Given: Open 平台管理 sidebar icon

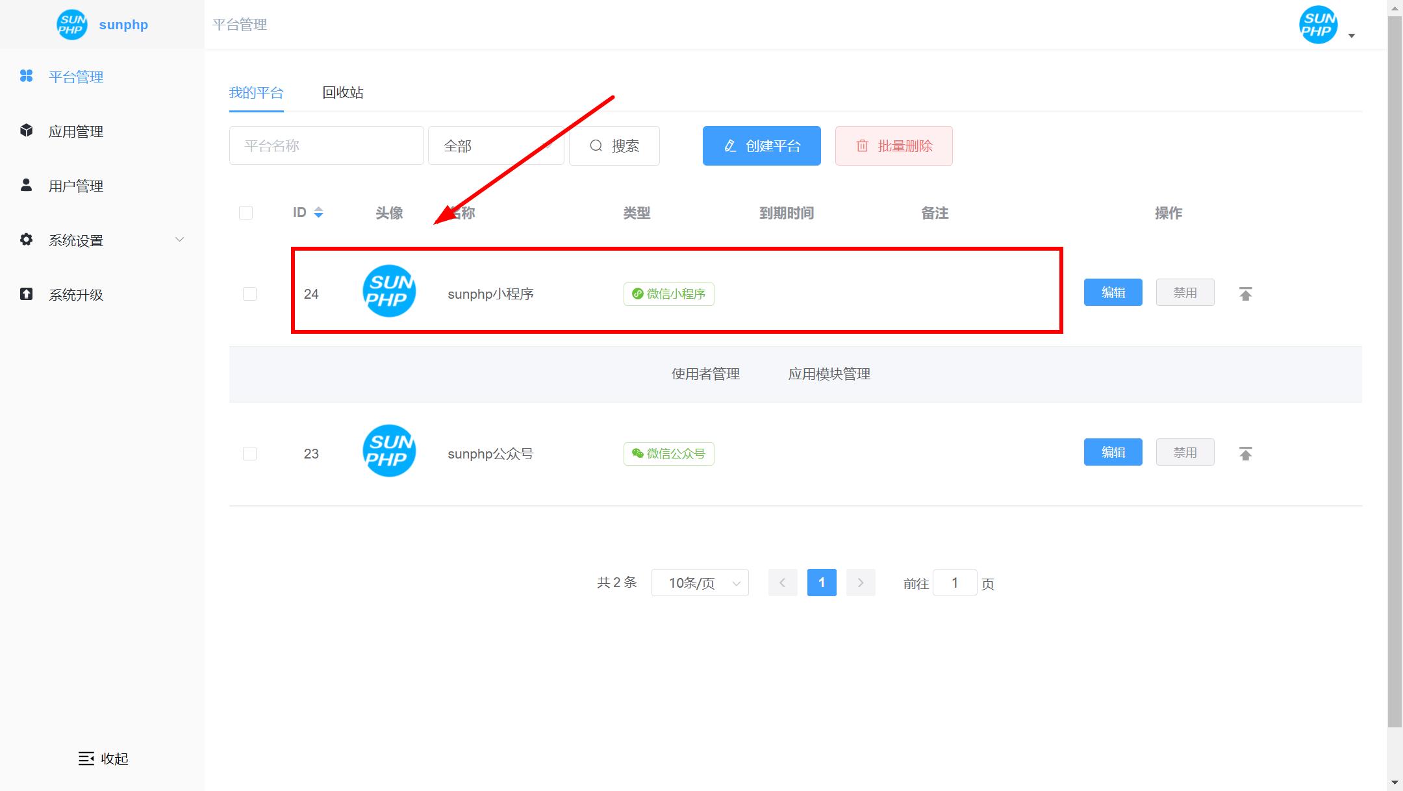Looking at the screenshot, I should pyautogui.click(x=26, y=76).
